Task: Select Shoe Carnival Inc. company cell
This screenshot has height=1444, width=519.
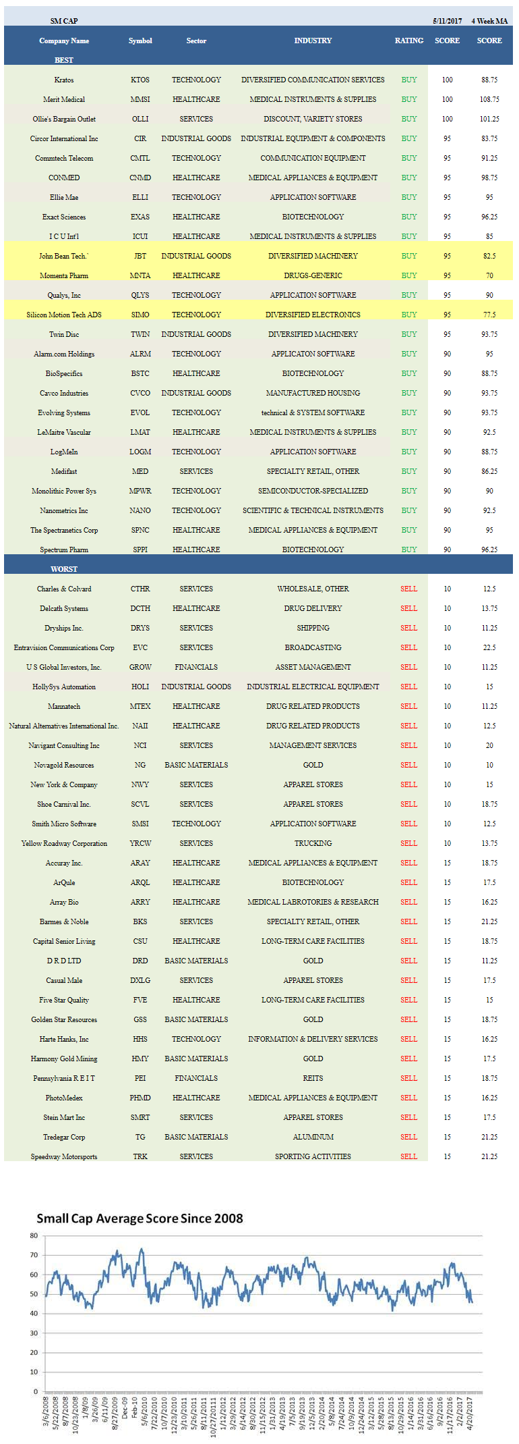Action: (64, 804)
